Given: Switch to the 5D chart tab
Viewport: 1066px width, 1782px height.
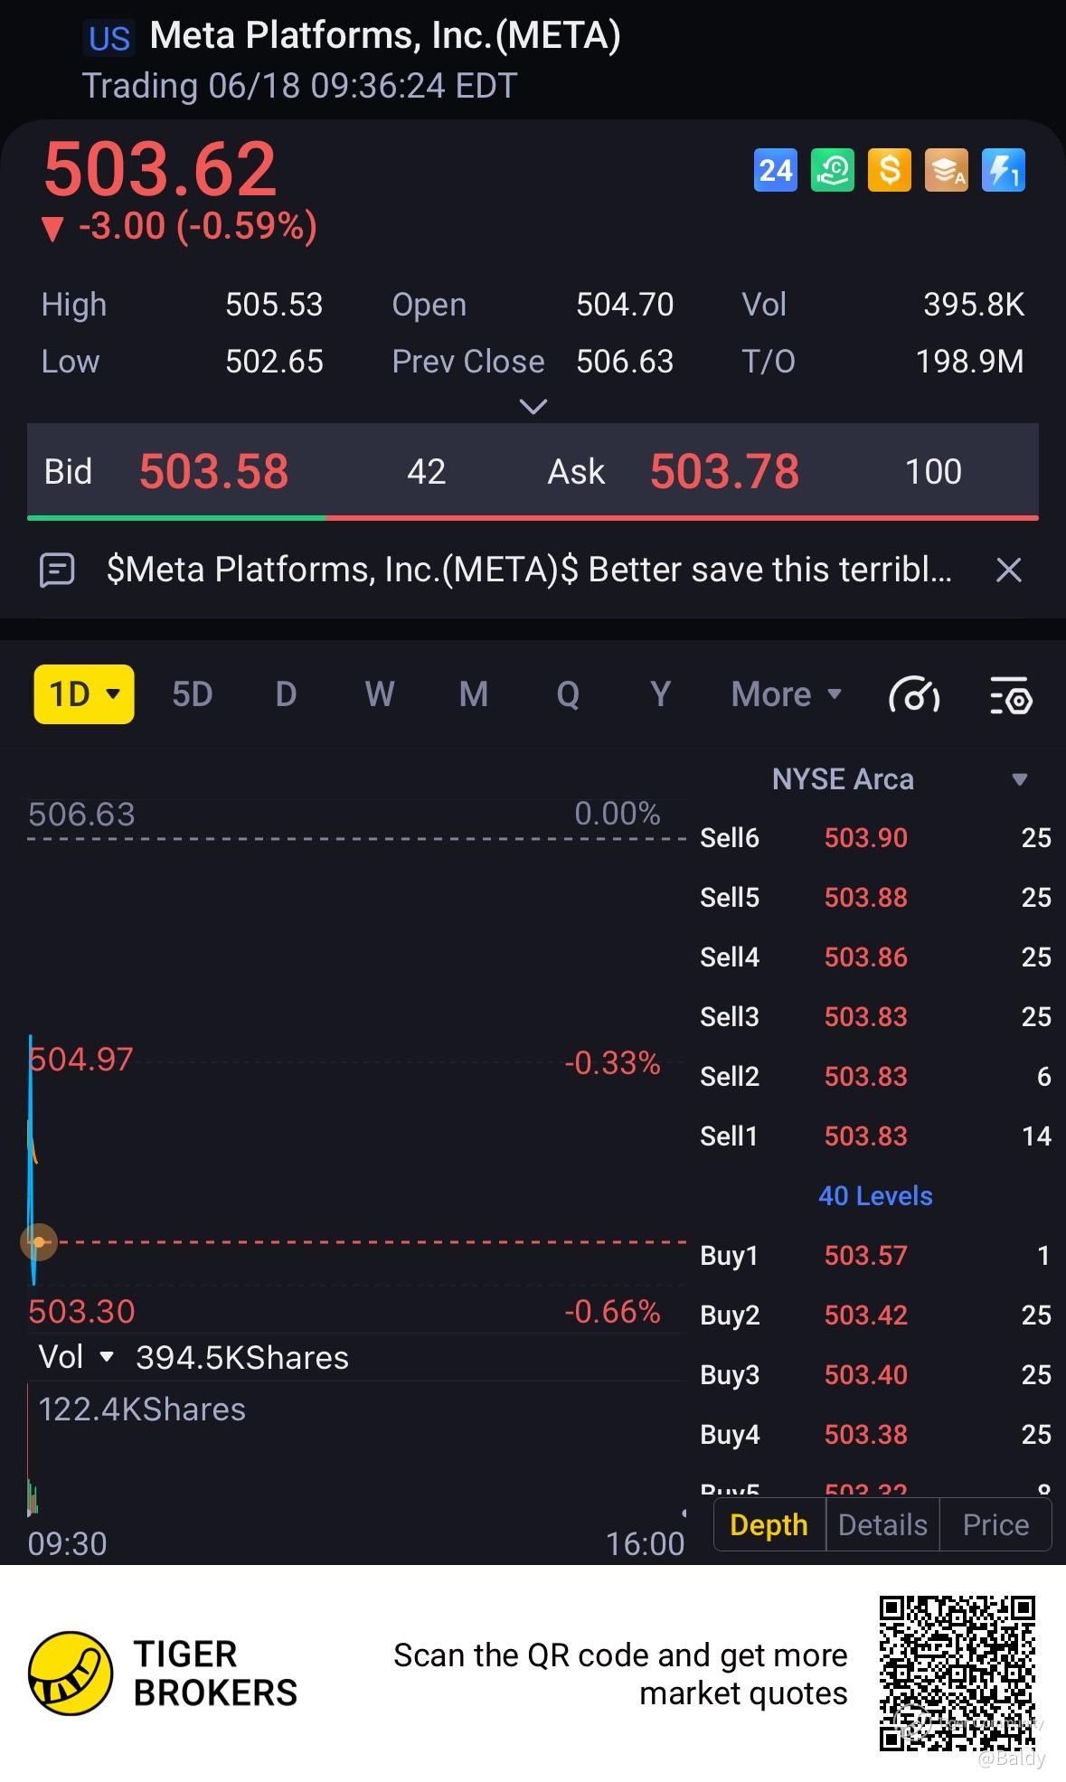Looking at the screenshot, I should (192, 694).
